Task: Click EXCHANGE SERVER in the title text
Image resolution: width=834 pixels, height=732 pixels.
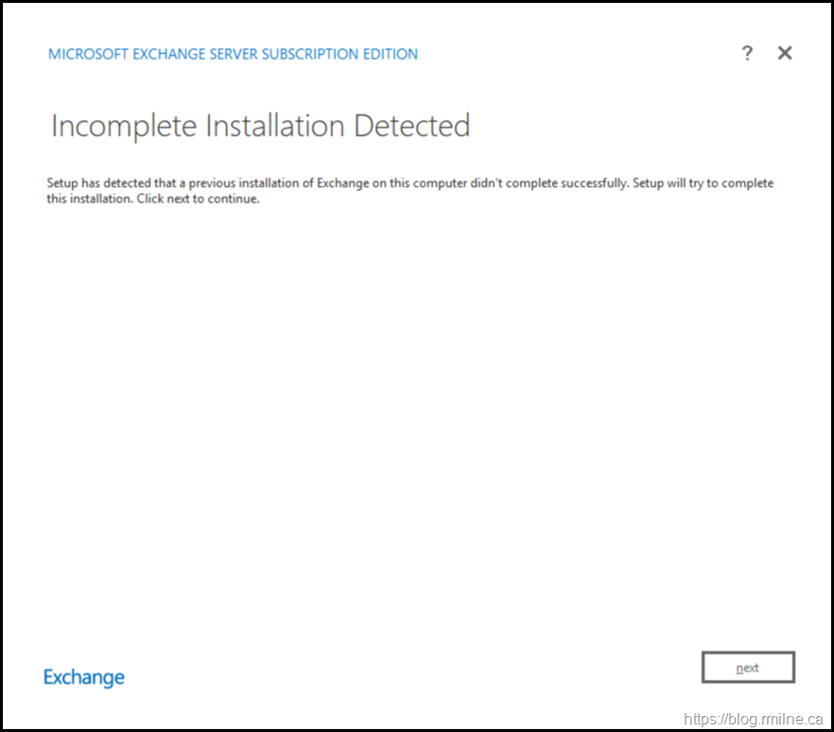Action: coord(195,54)
